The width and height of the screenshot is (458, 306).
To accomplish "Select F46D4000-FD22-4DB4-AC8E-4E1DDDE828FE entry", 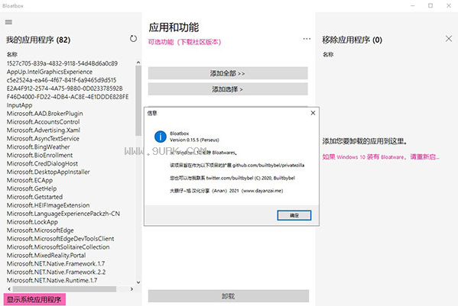I will click(67, 97).
